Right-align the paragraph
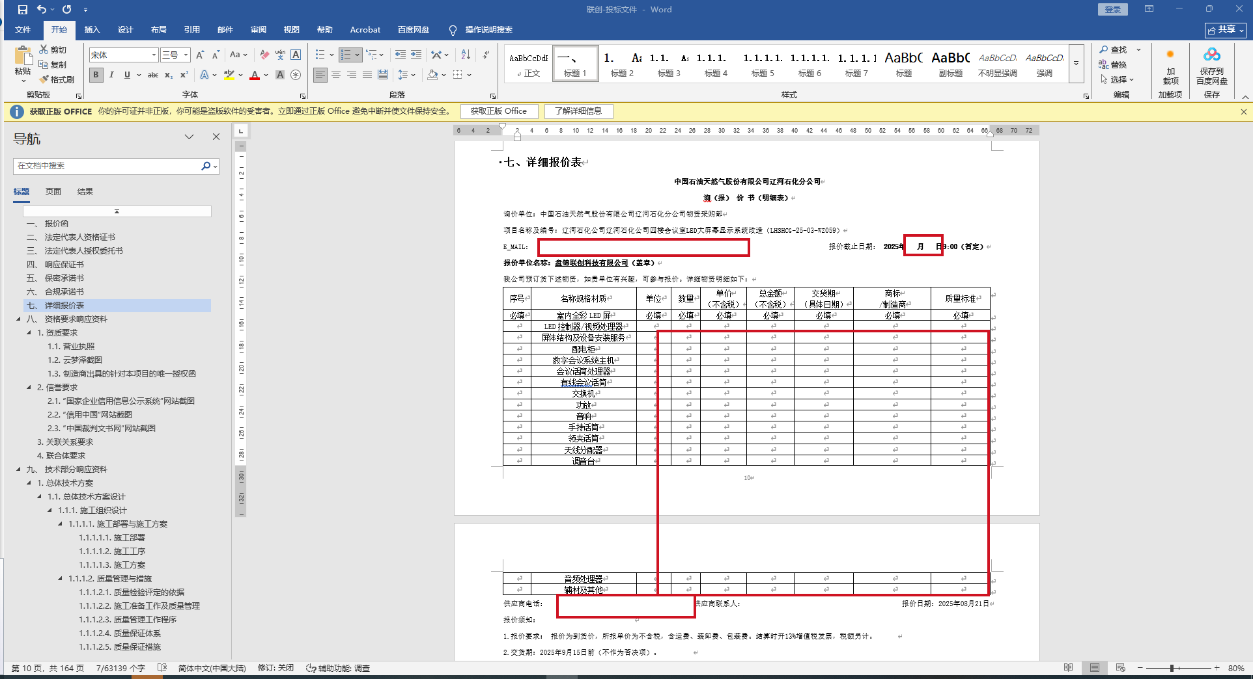Image resolution: width=1253 pixels, height=679 pixels. [x=352, y=75]
